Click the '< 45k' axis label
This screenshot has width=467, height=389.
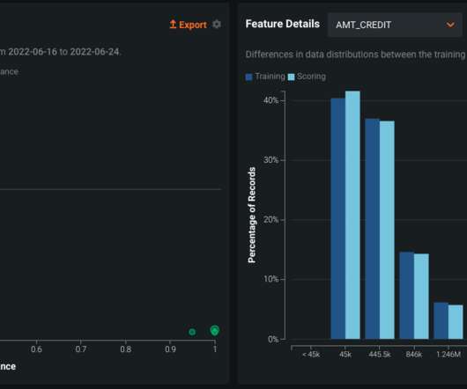coord(311,355)
